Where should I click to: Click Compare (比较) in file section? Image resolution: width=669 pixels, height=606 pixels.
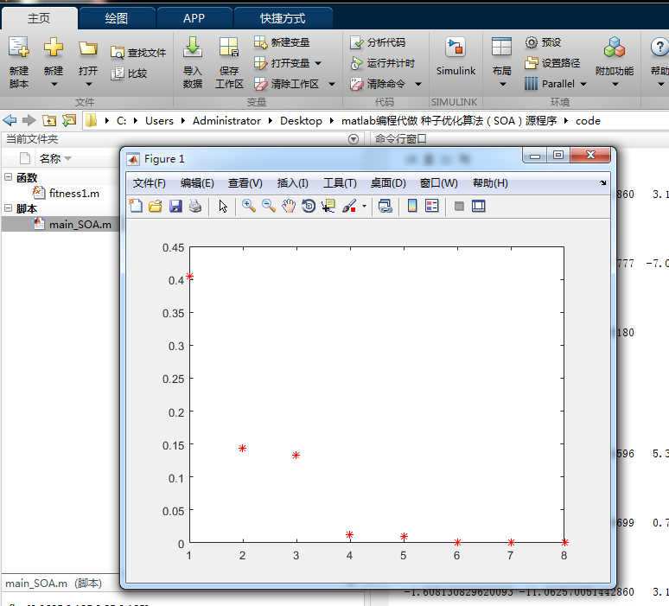point(129,73)
